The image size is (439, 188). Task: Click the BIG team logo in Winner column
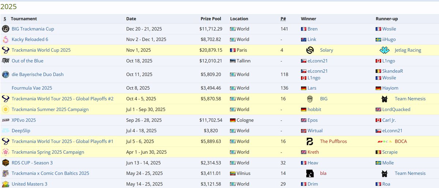pos(310,98)
